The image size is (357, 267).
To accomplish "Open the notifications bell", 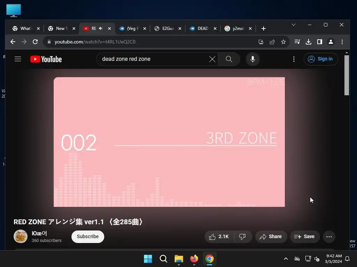I will coord(348,259).
